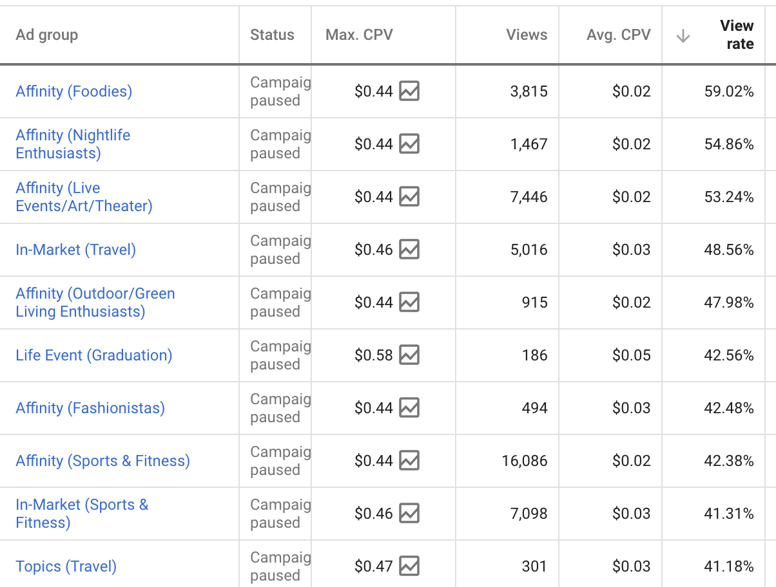The image size is (776, 587).
Task: Click Max. CPV $0.47 for Topics (Travel)
Action: [374, 566]
